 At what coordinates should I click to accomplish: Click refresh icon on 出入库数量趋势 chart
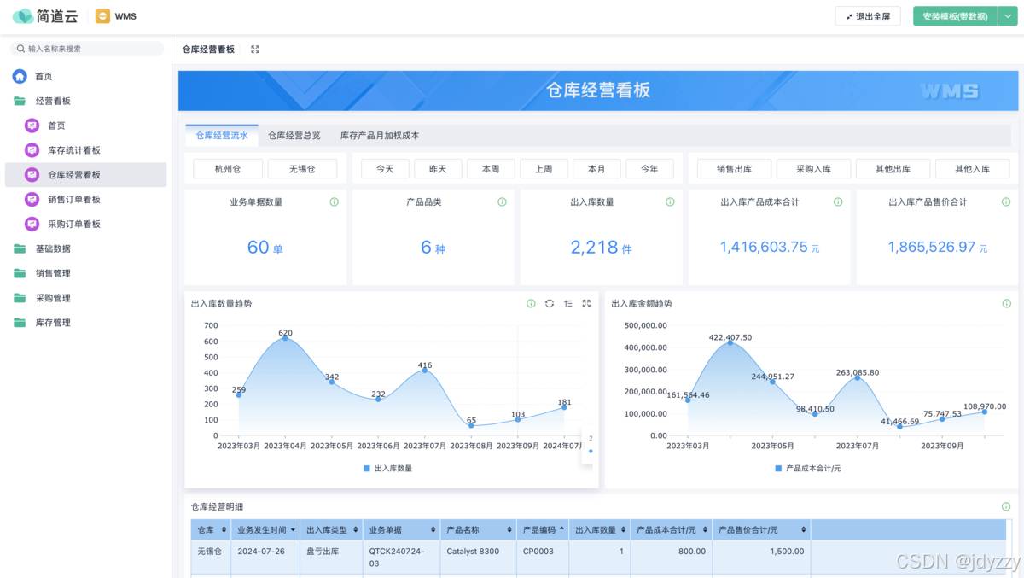(x=550, y=303)
